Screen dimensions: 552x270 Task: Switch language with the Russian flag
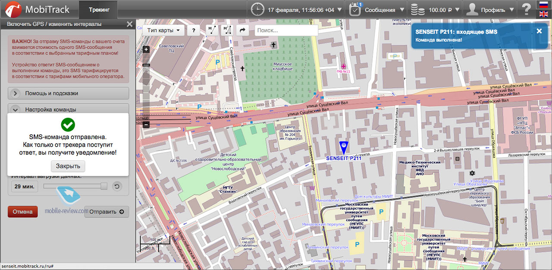pyautogui.click(x=544, y=5)
